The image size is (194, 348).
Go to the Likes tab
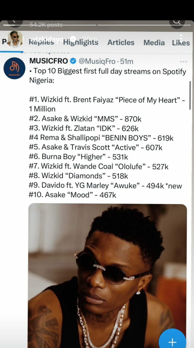point(181,43)
